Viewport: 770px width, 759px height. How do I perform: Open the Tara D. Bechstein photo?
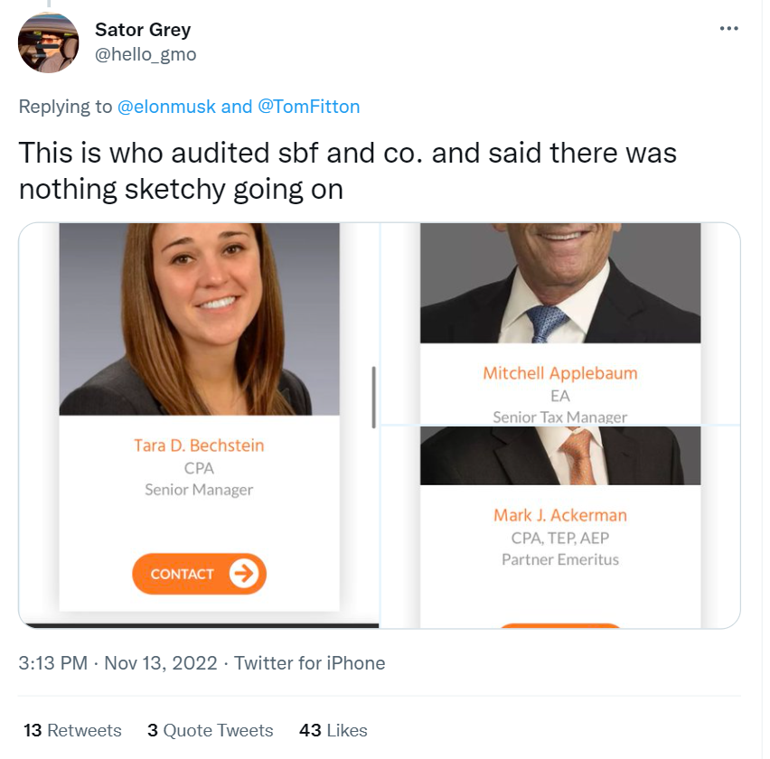pyautogui.click(x=199, y=318)
